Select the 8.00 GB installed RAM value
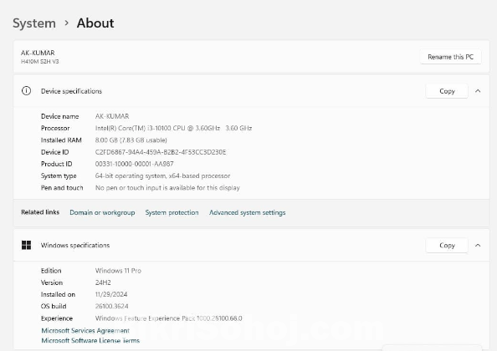This screenshot has width=497, height=351. 131,140
